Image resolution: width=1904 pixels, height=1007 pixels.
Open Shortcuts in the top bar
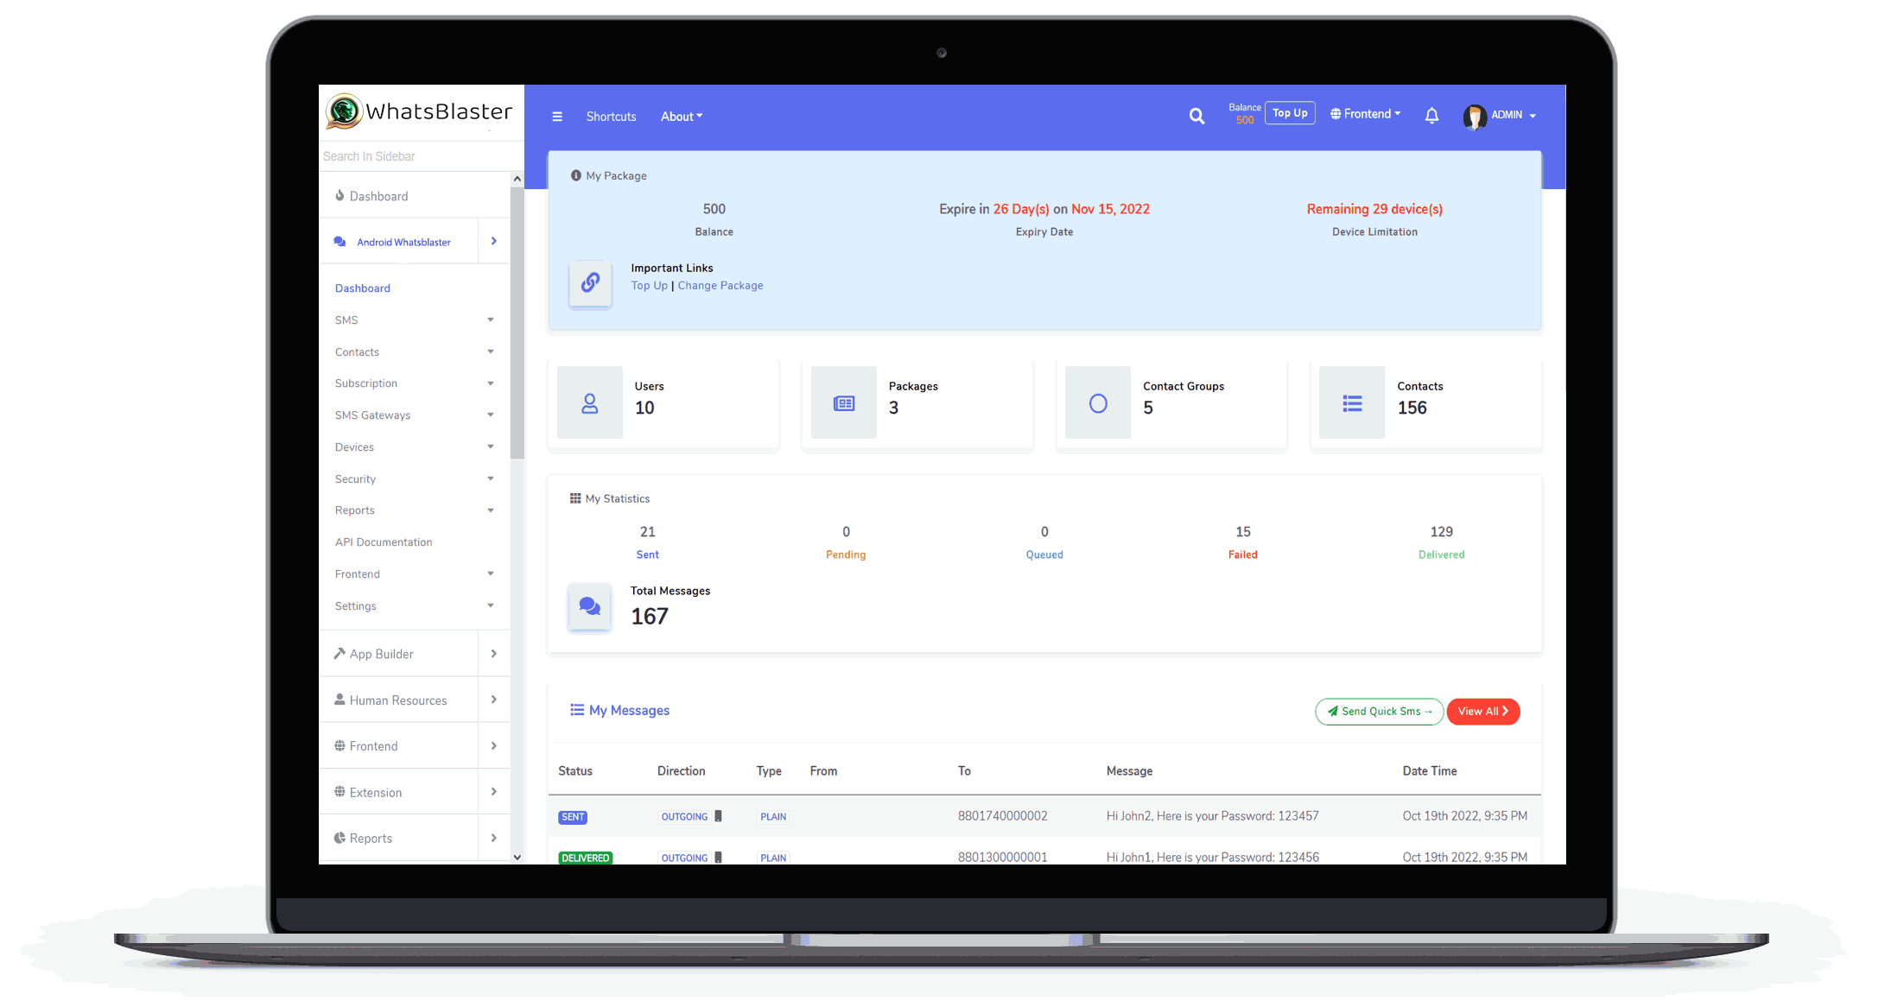(x=611, y=117)
